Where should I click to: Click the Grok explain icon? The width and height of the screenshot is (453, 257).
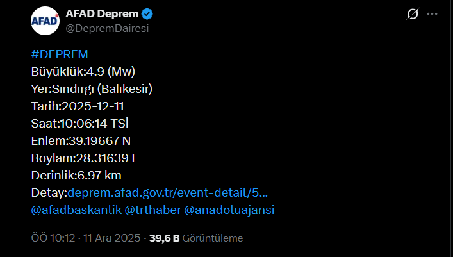point(413,14)
